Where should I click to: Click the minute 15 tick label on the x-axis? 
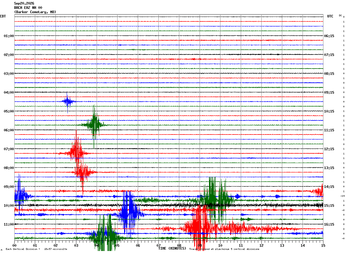(323, 245)
